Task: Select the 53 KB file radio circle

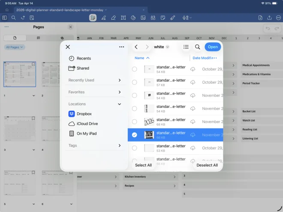Action: pyautogui.click(x=134, y=148)
